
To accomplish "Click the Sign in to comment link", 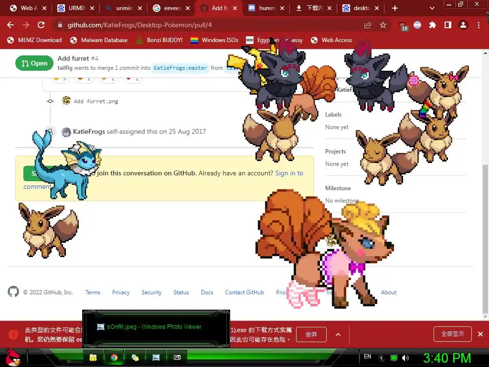I will [x=289, y=173].
